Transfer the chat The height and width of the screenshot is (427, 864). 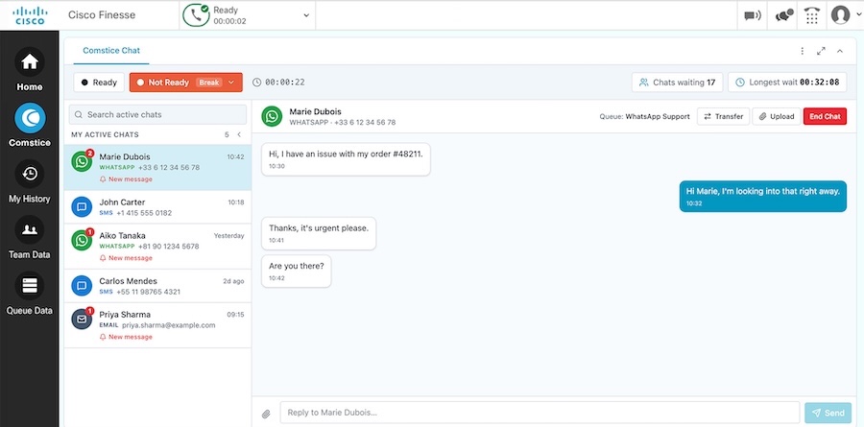click(x=724, y=116)
